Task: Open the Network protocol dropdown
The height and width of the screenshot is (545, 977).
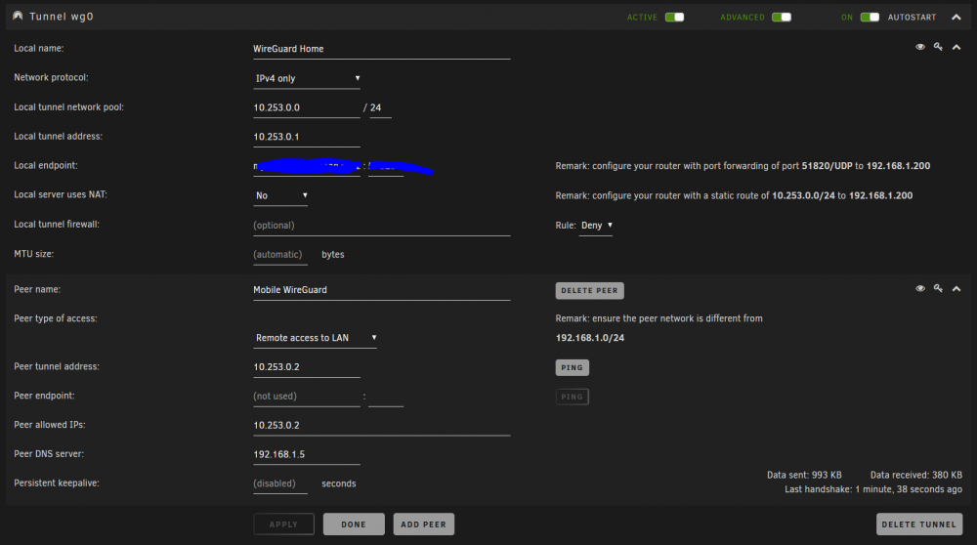Action: [x=307, y=78]
